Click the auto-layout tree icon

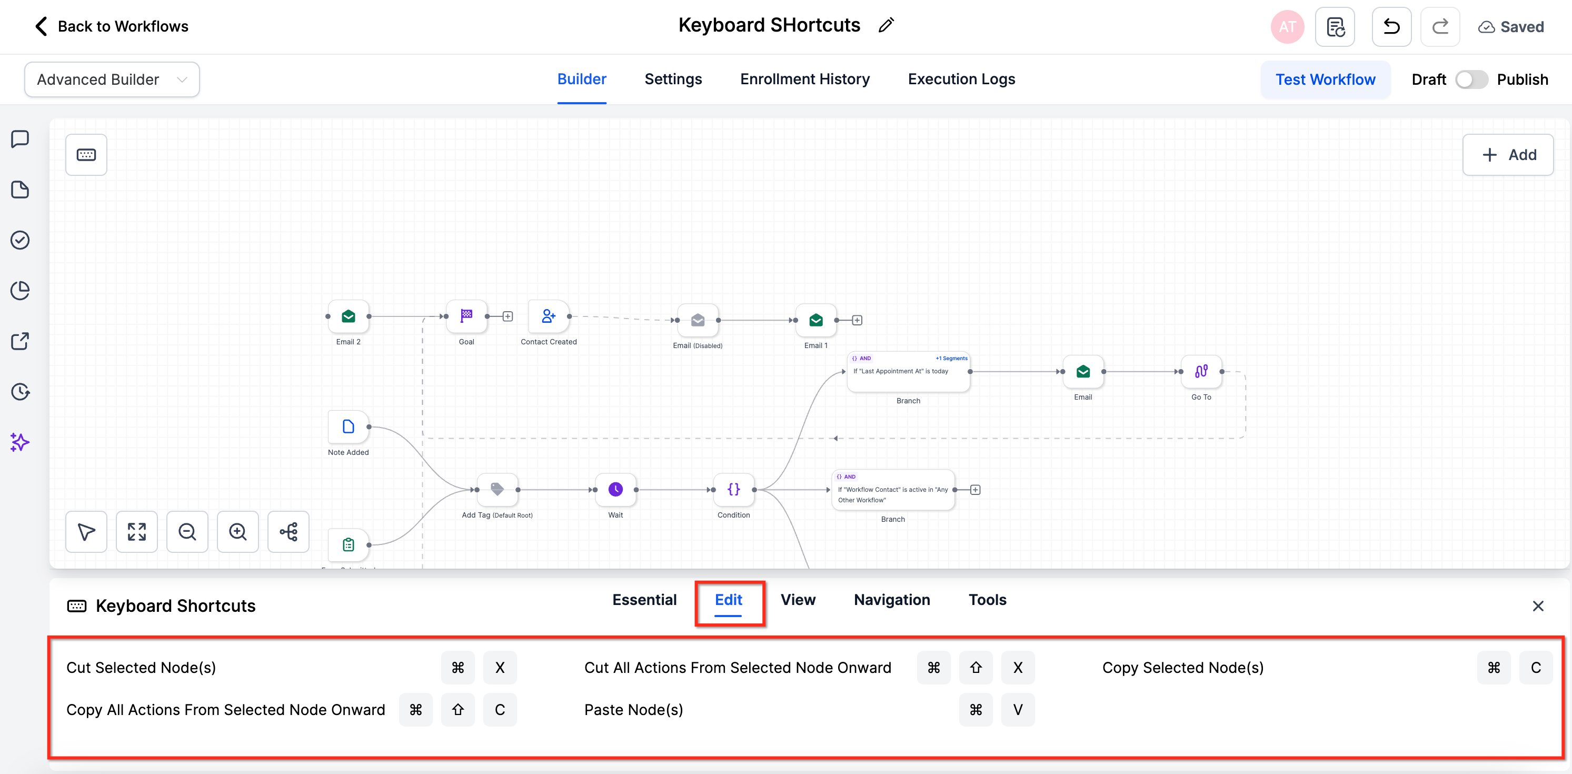click(x=288, y=532)
